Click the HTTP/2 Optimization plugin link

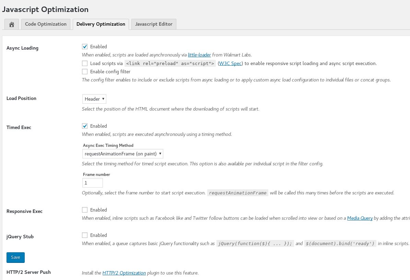(x=124, y=273)
